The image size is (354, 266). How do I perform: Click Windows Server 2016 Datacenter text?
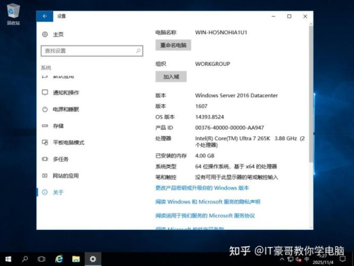pos(236,96)
